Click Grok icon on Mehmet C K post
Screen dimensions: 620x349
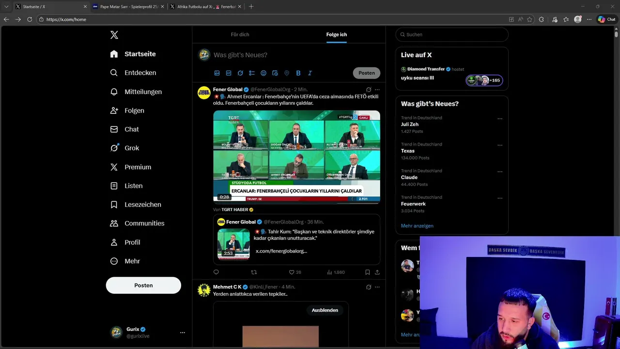coord(369,287)
